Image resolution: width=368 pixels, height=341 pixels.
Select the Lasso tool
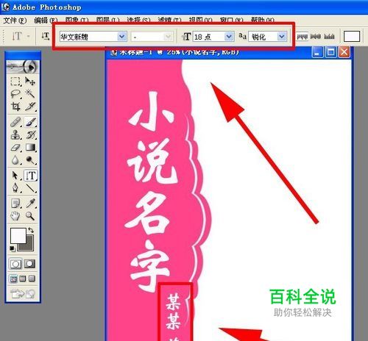[15, 93]
